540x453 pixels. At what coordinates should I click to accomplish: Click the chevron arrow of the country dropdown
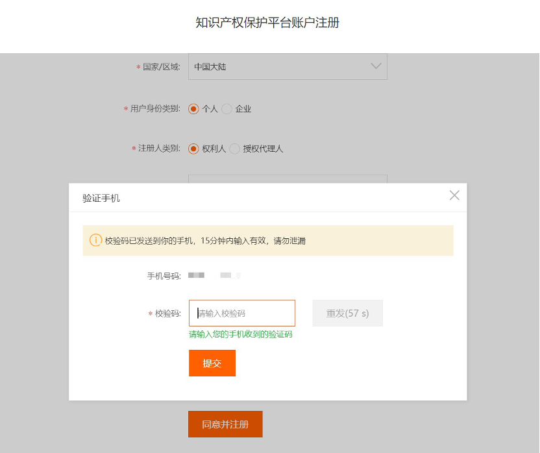(376, 66)
